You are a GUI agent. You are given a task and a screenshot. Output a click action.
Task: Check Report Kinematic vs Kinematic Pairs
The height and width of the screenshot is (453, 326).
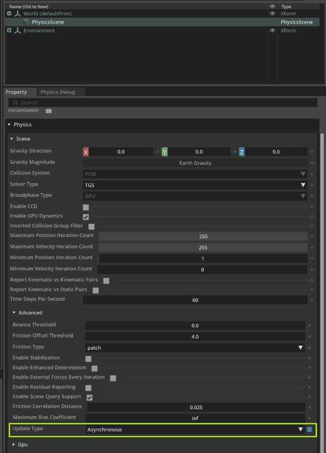point(106,281)
